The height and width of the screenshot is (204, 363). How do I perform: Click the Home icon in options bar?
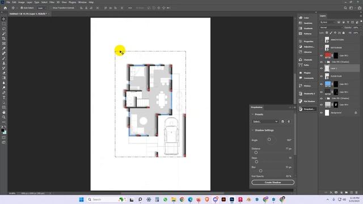click(x=5, y=8)
